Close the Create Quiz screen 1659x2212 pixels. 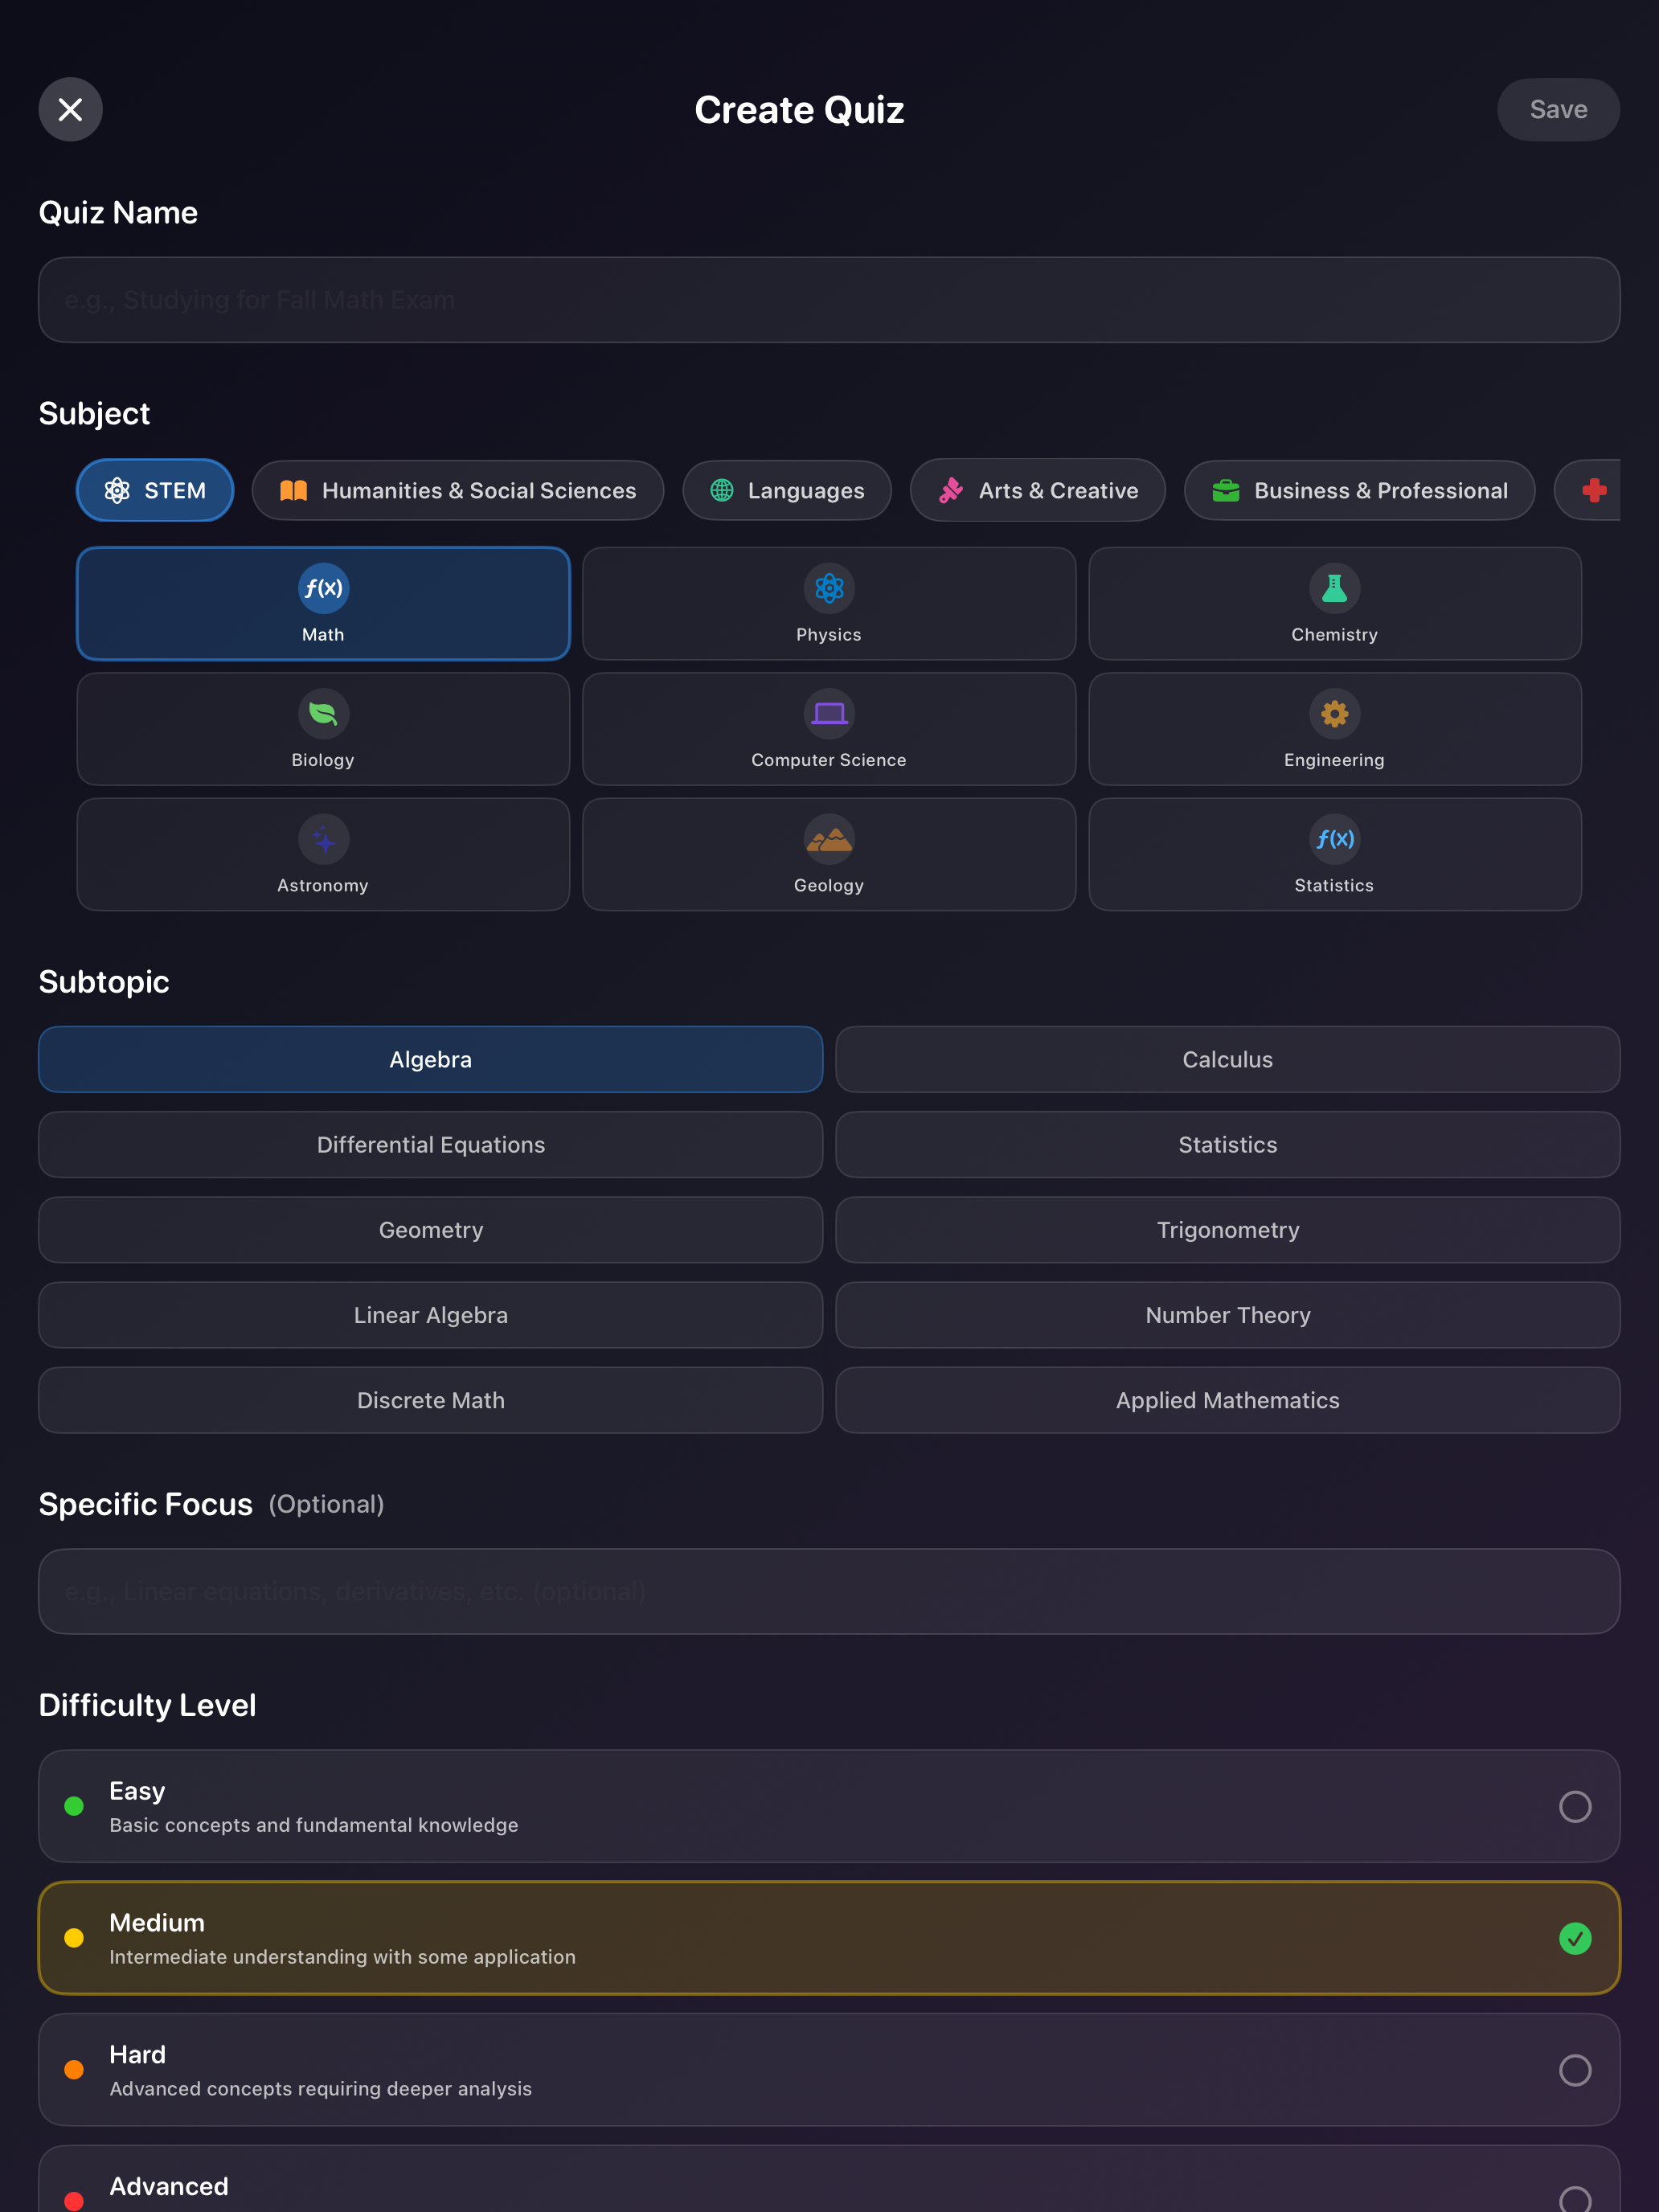pyautogui.click(x=70, y=109)
